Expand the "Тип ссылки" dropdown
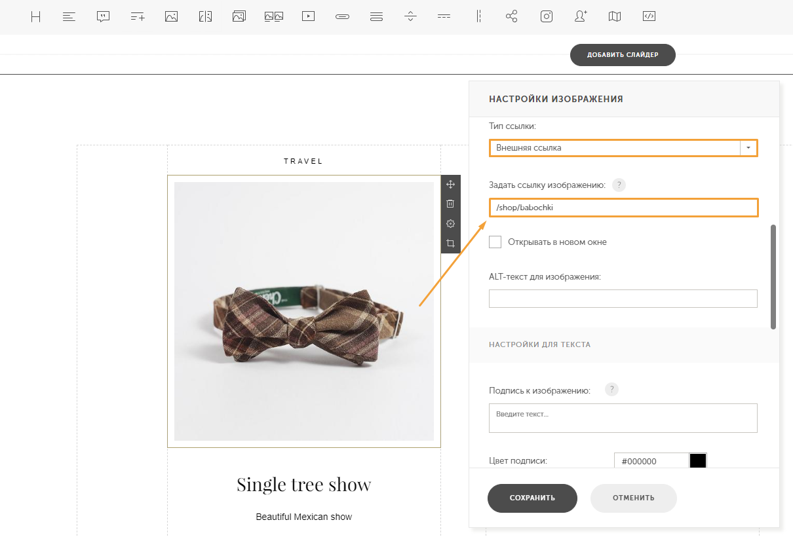Viewport: 793px width, 537px height. point(748,148)
